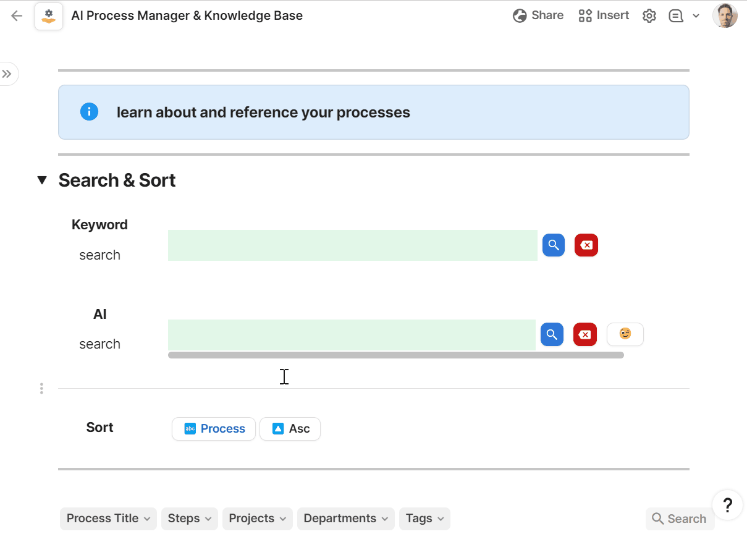Click the emoji face button beside AI search
This screenshot has width=747, height=534.
[x=625, y=334]
